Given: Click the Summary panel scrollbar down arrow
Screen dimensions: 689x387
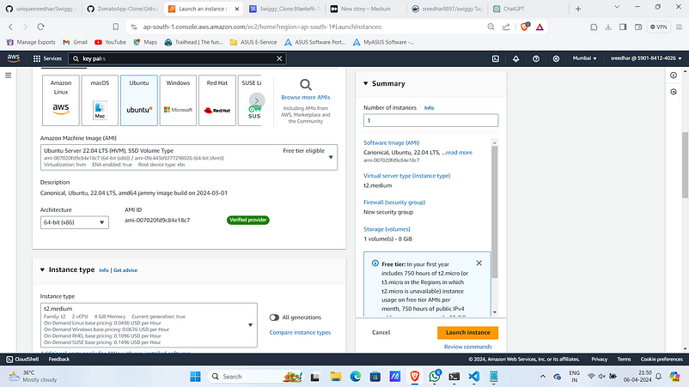Looking at the screenshot, I should point(495,312).
